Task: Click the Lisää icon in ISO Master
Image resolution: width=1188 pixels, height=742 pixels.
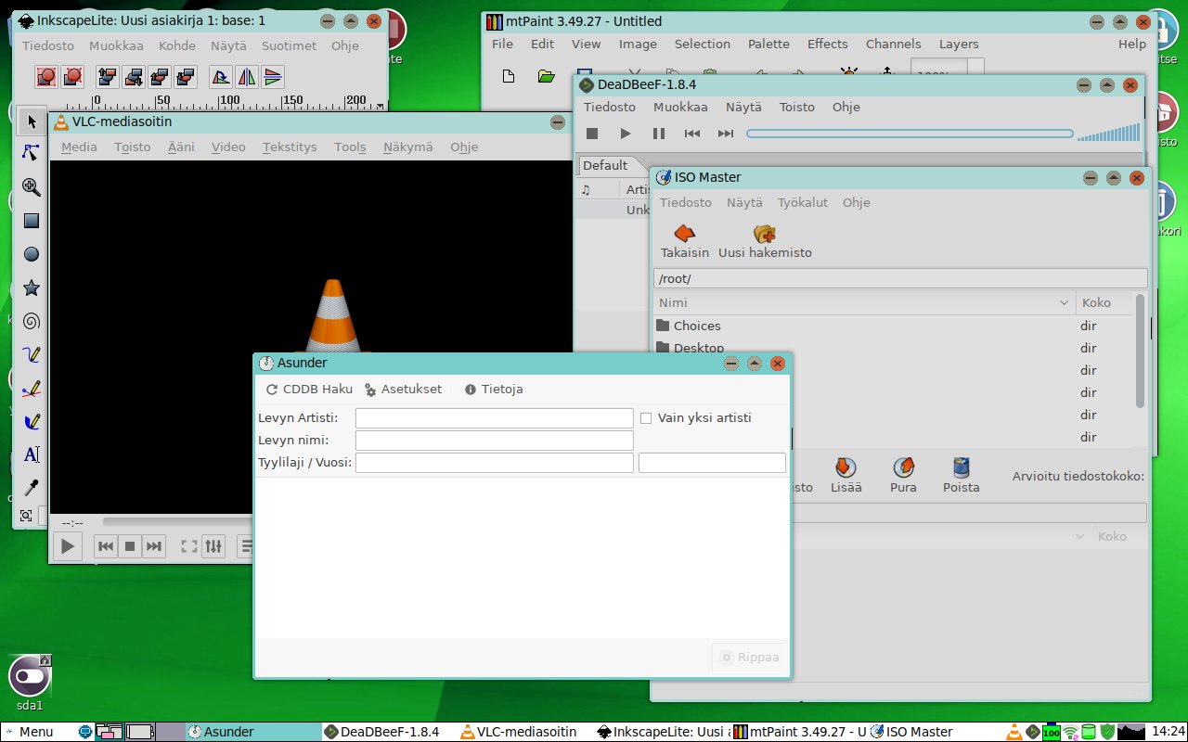Action: coord(846,475)
